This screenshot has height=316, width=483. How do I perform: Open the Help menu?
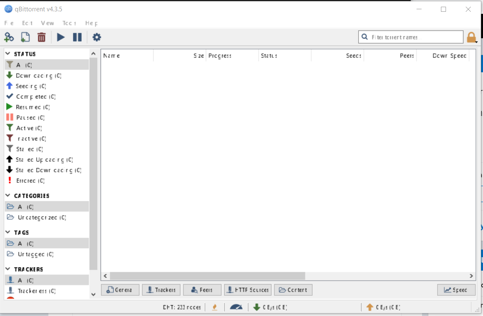click(91, 23)
